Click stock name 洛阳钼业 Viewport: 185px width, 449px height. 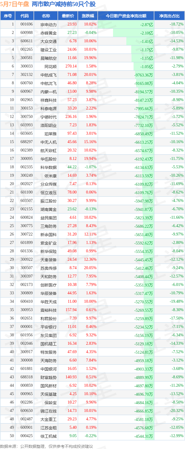point(49,125)
